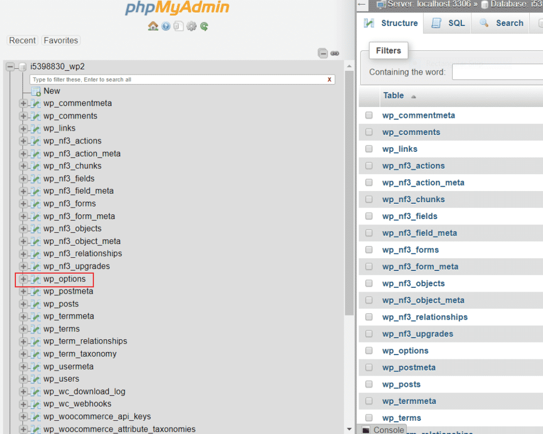The image size is (543, 434).
Task: Open navigation panel settings gear icon
Action: coord(191,26)
